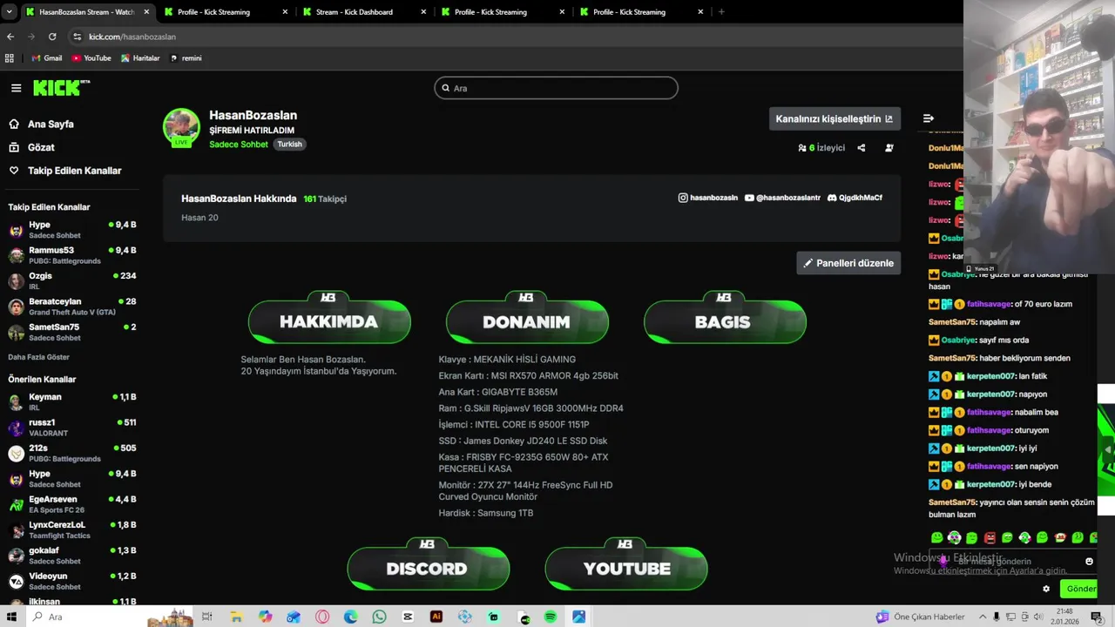Click the user icon right of share

[889, 148]
